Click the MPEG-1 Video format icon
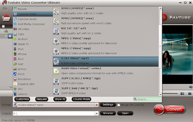193x122 pixels. coord(56,41)
